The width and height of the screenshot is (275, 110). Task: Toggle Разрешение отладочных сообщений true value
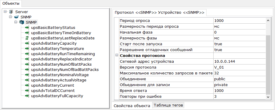[x=239, y=50]
